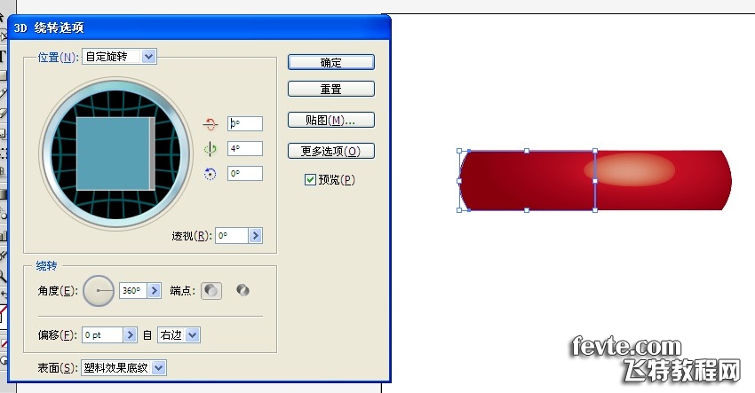Click the revolve angle dial
This screenshot has width=755, height=393.
99,291
